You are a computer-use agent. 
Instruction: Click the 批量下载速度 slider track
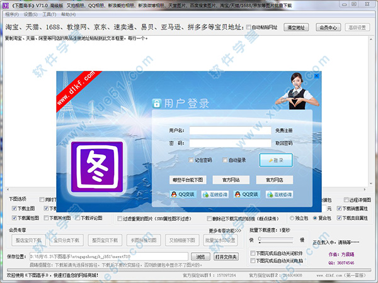276,239
